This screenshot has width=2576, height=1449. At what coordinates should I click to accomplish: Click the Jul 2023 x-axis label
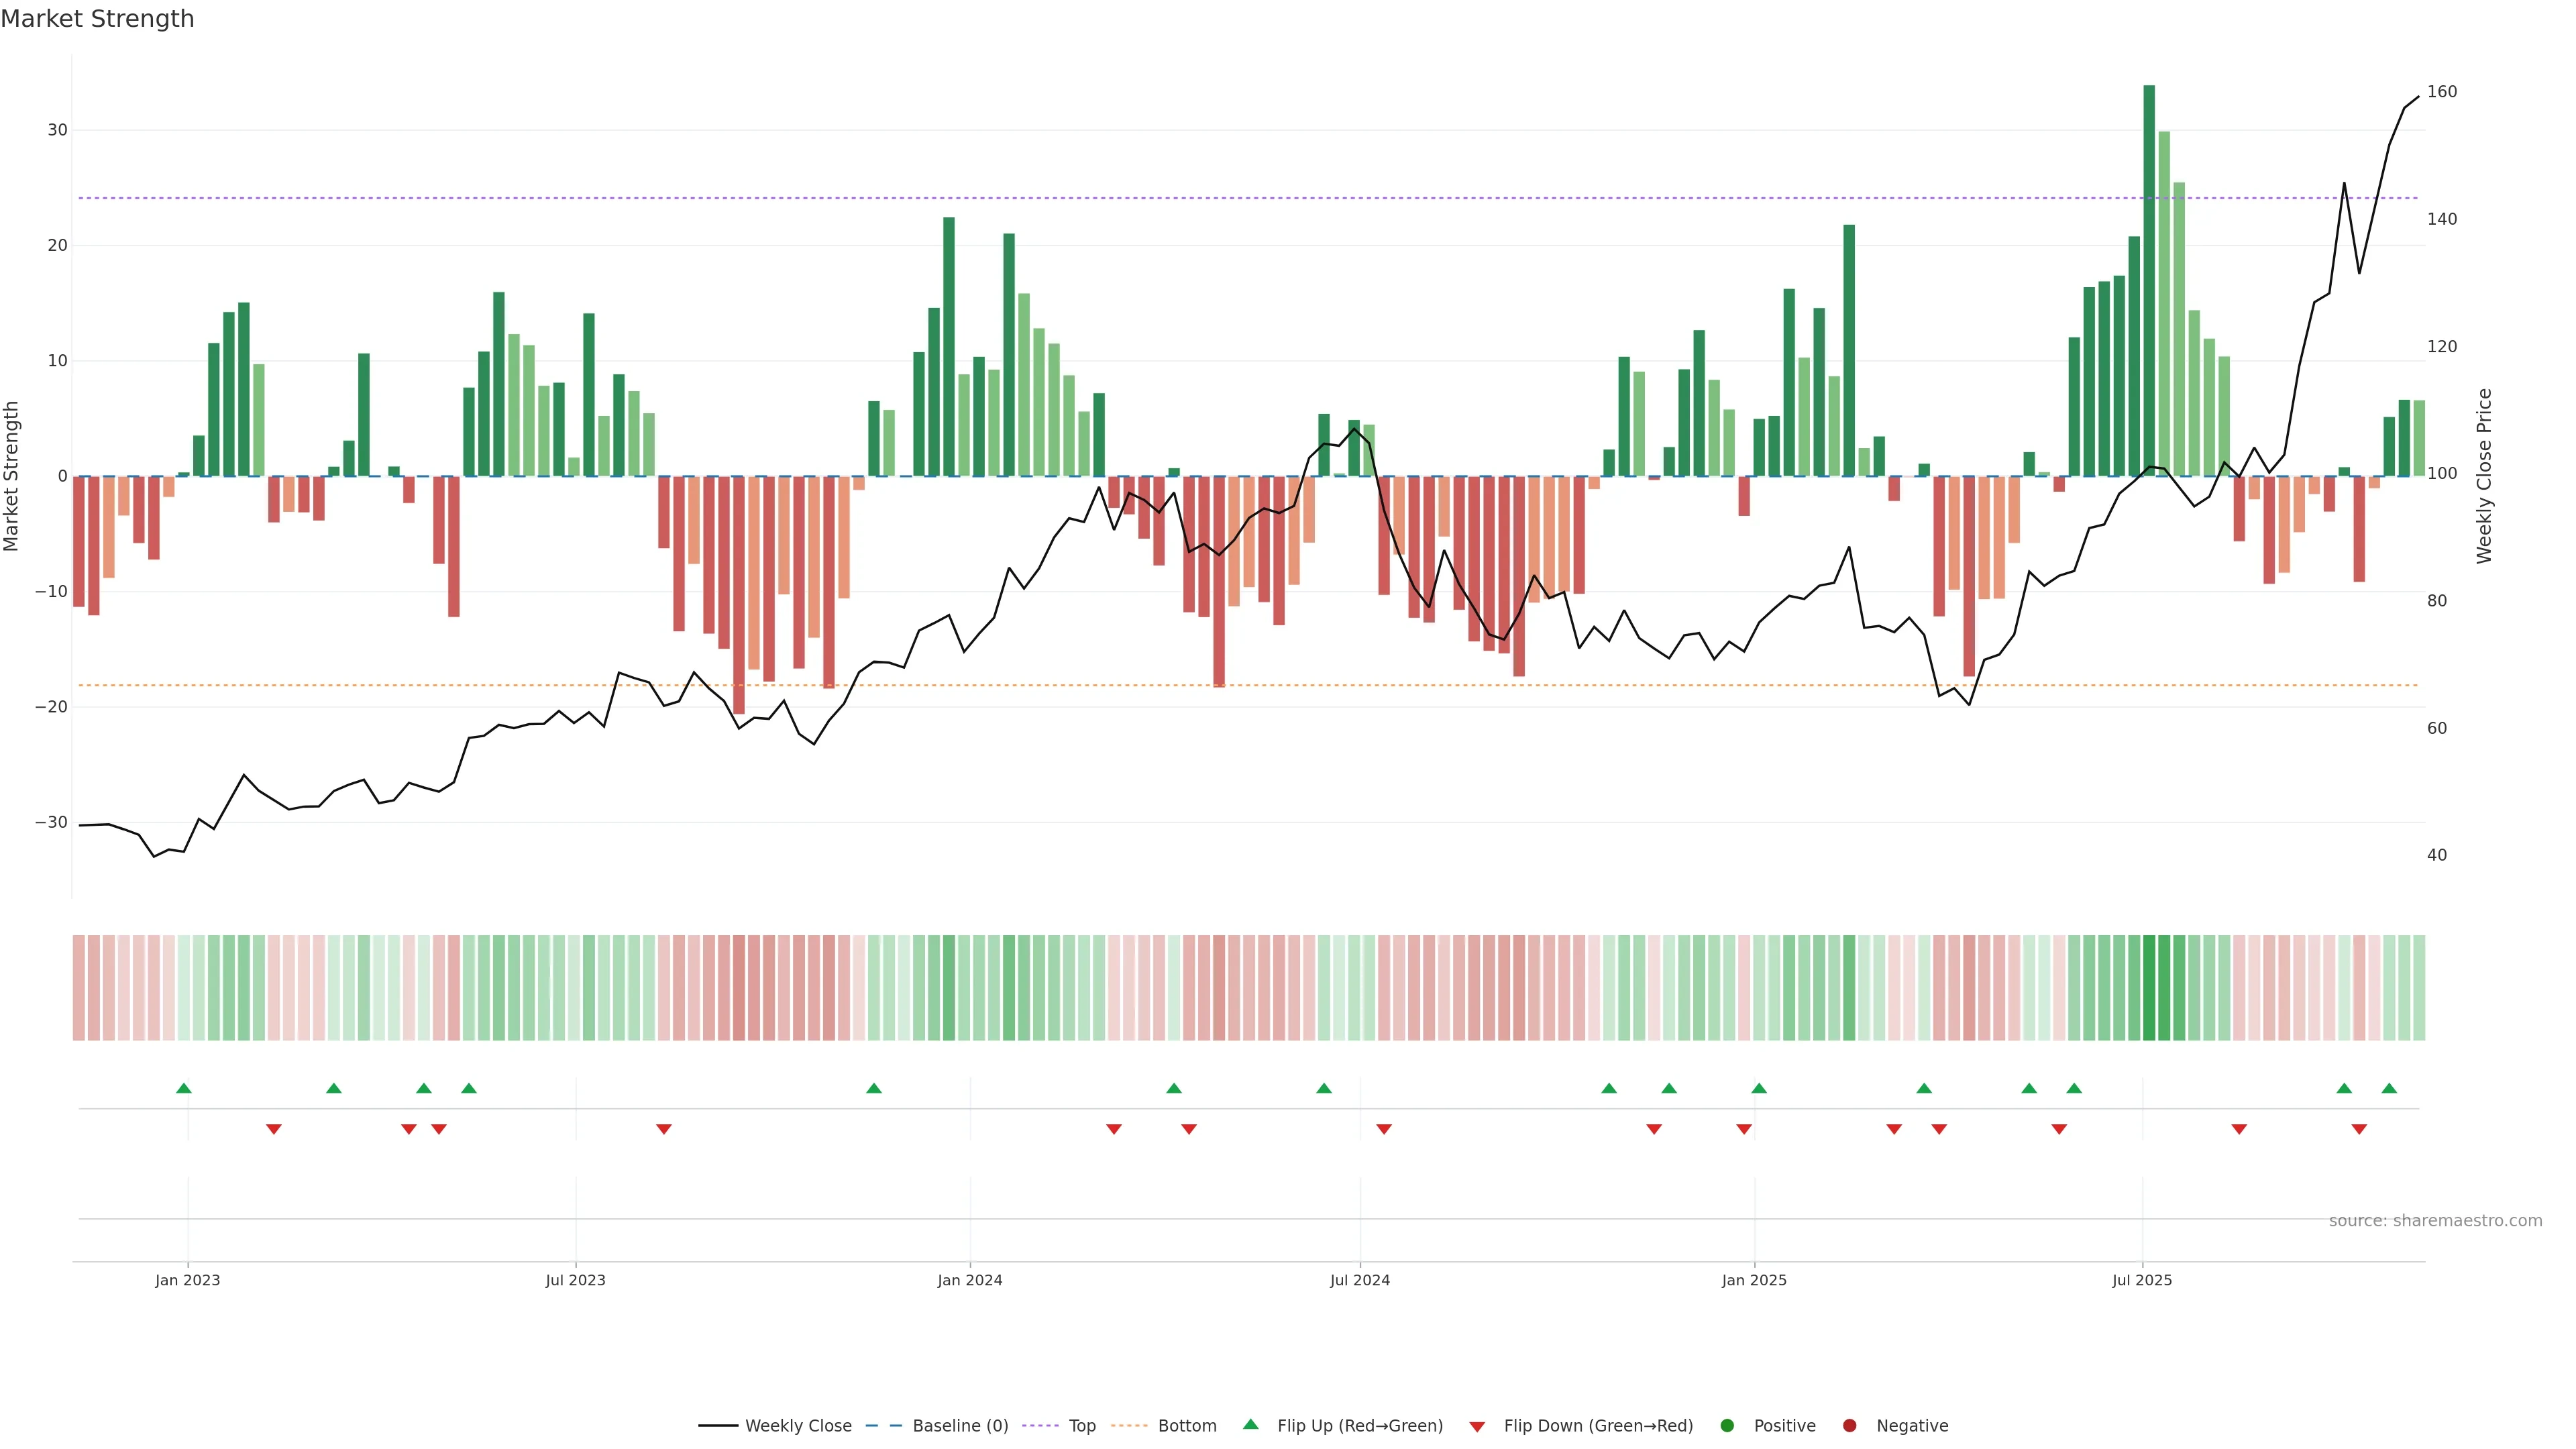point(575,1280)
